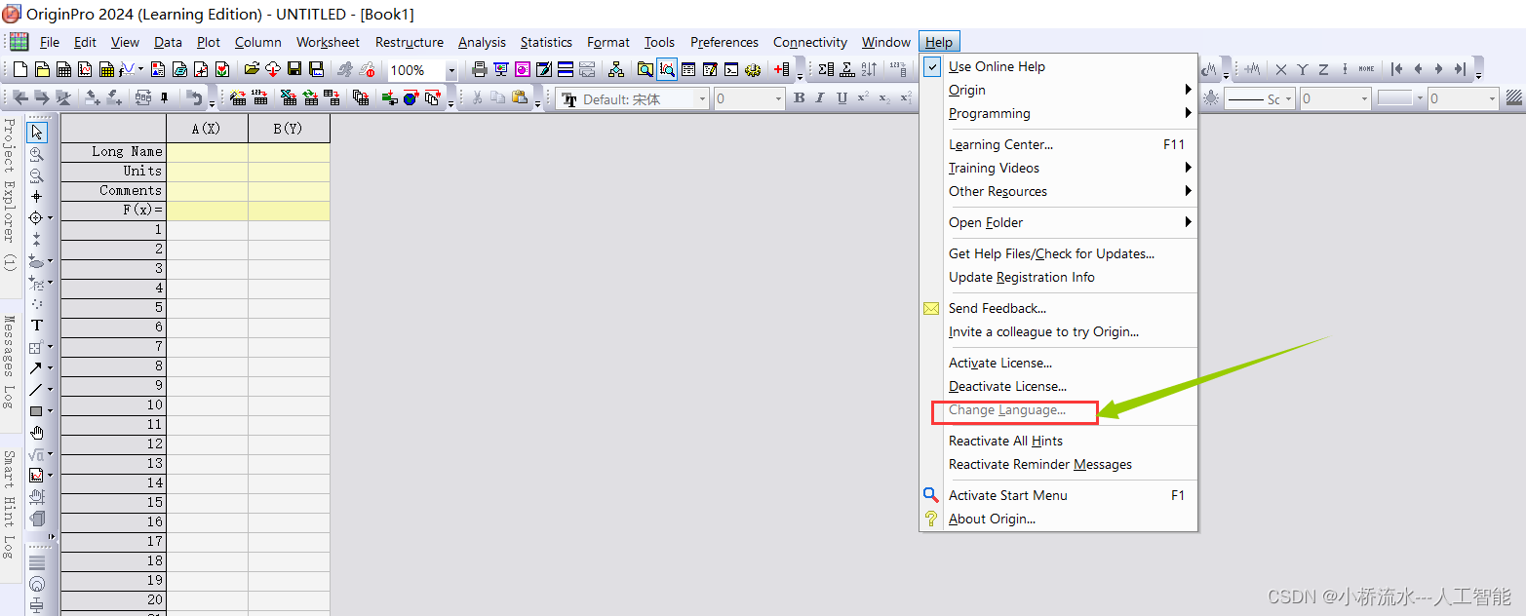Click the Sort (A-Z arrows) icon

(869, 70)
